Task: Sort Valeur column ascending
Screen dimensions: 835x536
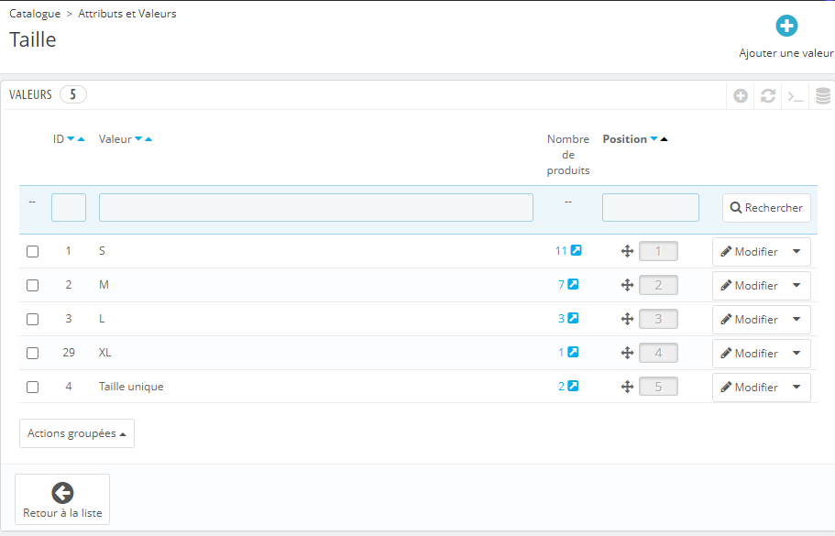Action: (148, 139)
